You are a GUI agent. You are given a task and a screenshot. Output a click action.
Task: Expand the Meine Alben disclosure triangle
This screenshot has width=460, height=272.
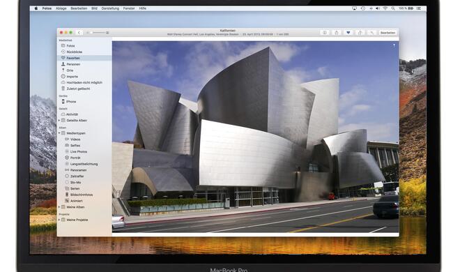[x=59, y=207]
